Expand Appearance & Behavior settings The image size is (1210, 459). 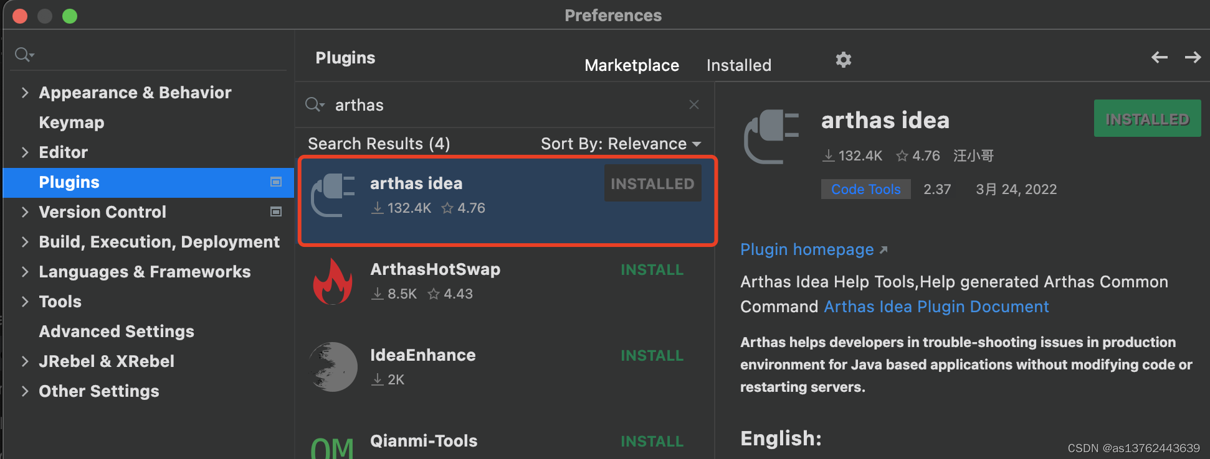(25, 93)
